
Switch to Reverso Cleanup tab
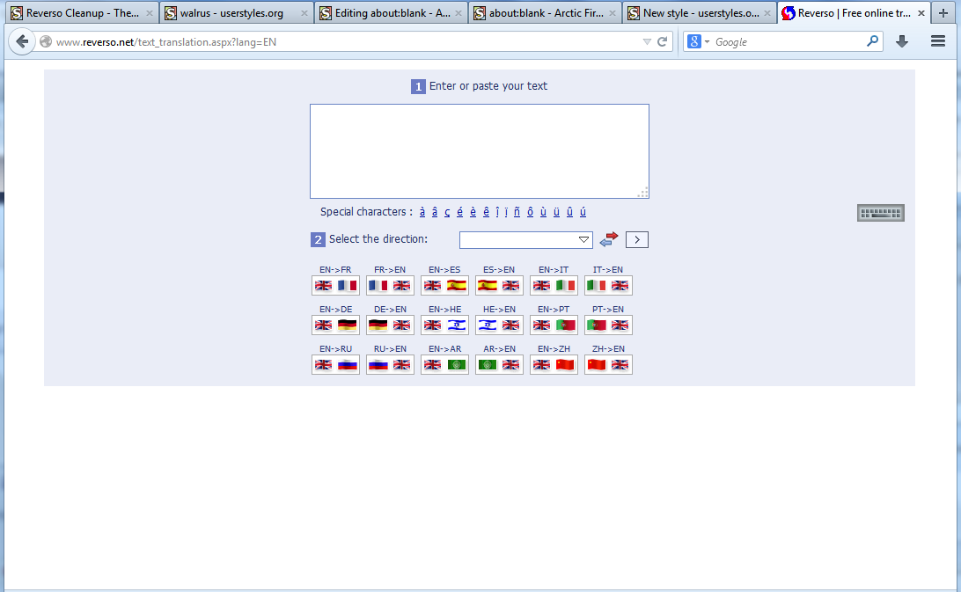click(x=82, y=13)
